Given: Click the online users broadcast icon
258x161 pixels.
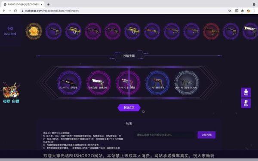Looking at the screenshot, I should (x=10, y=28).
